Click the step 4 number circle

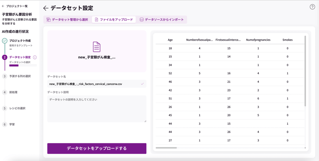(x=5, y=92)
